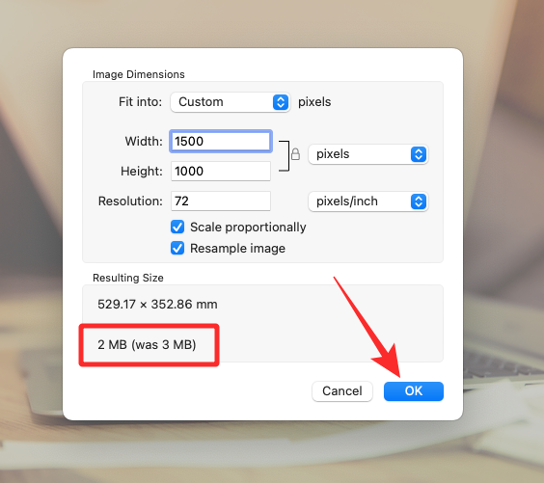Uncheck Resample image checkbox

(177, 249)
